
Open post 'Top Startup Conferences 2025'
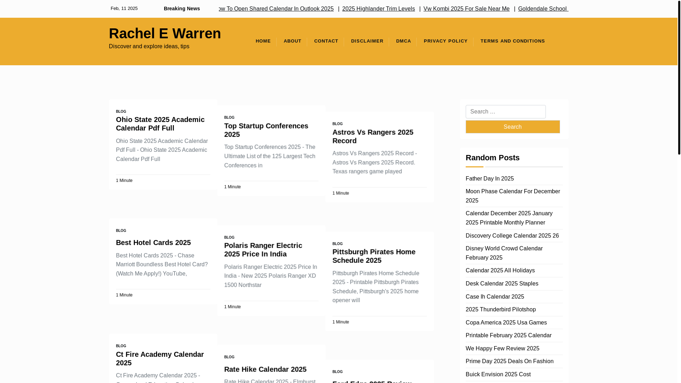[266, 130]
